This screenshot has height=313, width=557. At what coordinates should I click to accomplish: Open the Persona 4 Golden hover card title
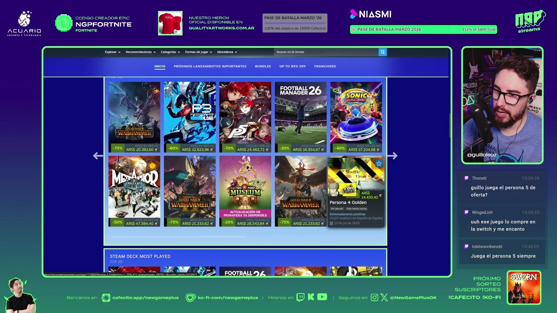point(348,203)
